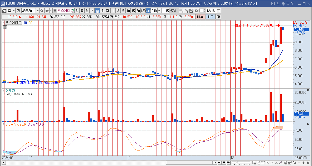The height and width of the screenshot is (166, 312).
Task: Click the 평 button next to 매도
Action: click(x=218, y=17)
